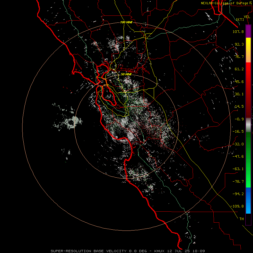Click the 107.8 scale value
The image size is (253, 253).
click(238, 31)
